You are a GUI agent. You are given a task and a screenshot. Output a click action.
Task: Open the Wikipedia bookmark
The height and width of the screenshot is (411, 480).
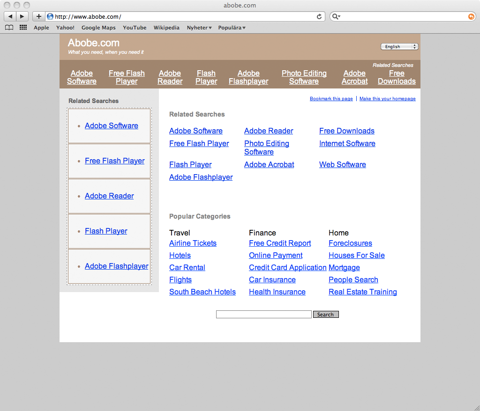[x=166, y=28]
